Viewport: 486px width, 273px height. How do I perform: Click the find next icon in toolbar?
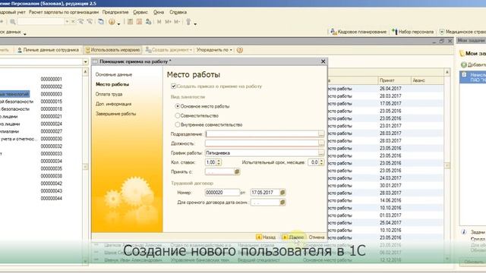point(81,22)
